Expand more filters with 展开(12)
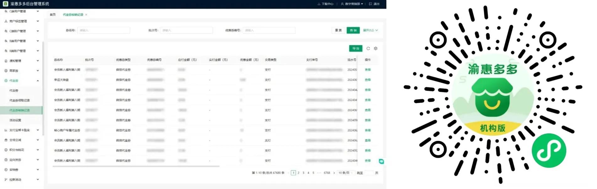 coord(370,30)
